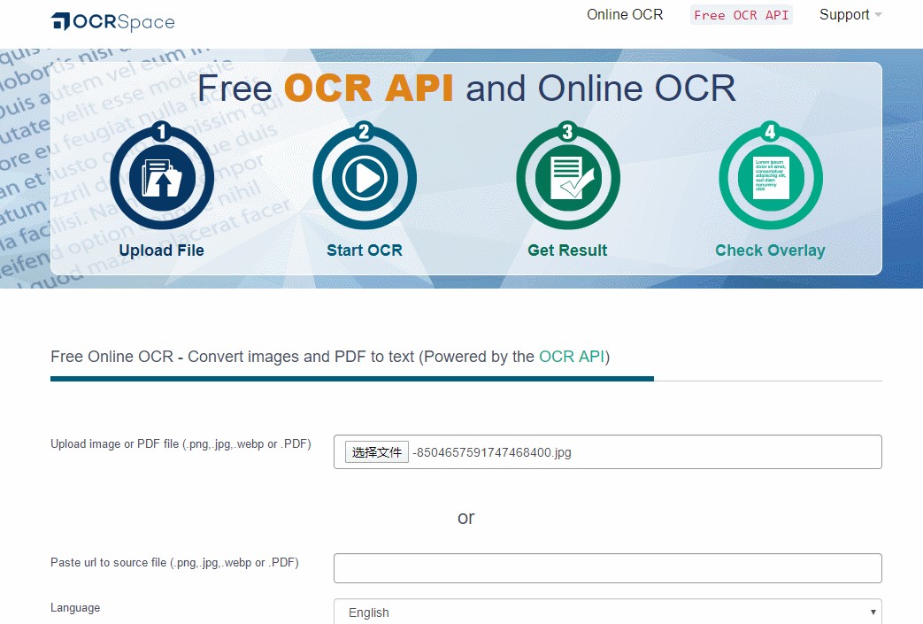Click the "Upload File" step label
Viewport: 923px width, 624px height.
[162, 250]
